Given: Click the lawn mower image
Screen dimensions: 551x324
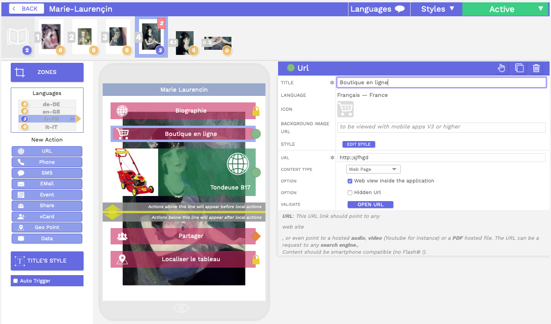Looking at the screenshot, I should click(134, 172).
